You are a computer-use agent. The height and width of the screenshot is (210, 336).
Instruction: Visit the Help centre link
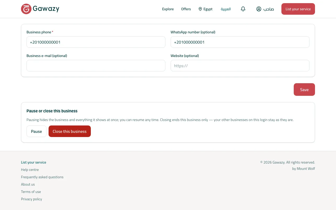30,170
